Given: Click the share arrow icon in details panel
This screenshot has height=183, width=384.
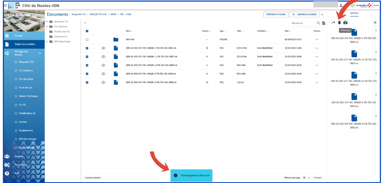Looking at the screenshot, I should pos(333,23).
